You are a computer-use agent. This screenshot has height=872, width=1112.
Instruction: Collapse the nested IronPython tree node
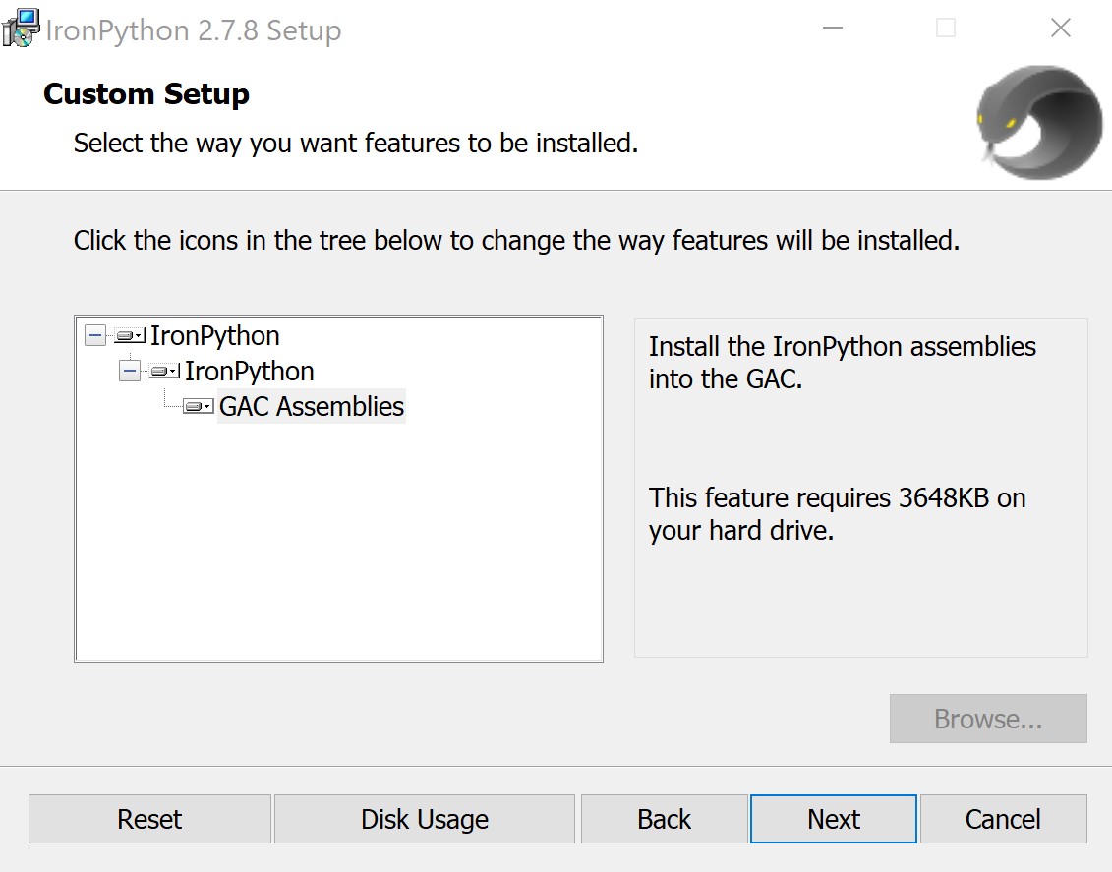[129, 372]
